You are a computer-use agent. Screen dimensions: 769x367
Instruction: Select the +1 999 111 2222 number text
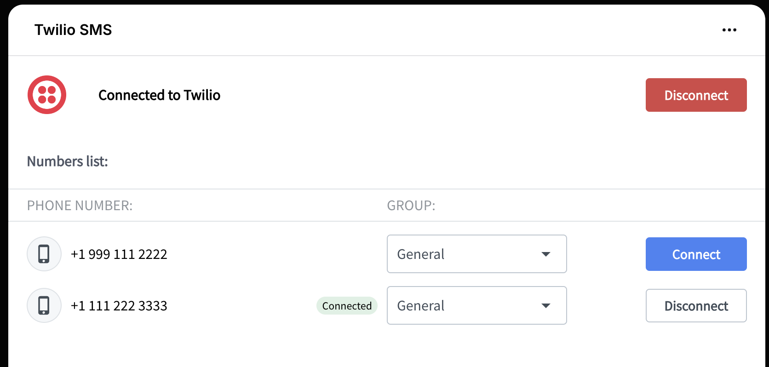point(119,254)
